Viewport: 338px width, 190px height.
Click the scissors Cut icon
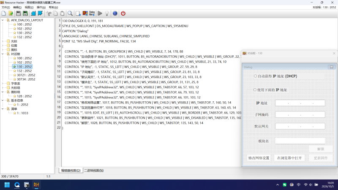point(49,14)
